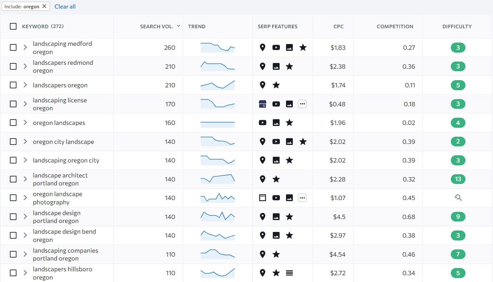Open keyword landscape architect portland oregon
This screenshot has width=493, height=282.
[x=60, y=179]
